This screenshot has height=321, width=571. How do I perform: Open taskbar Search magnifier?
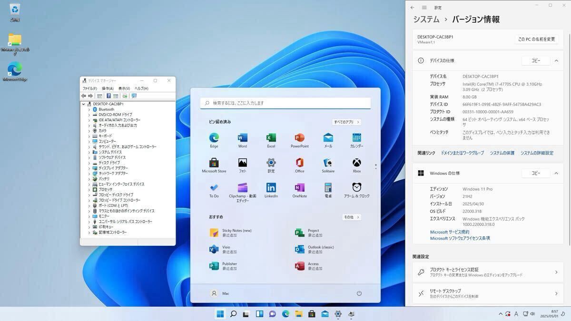pos(233,314)
